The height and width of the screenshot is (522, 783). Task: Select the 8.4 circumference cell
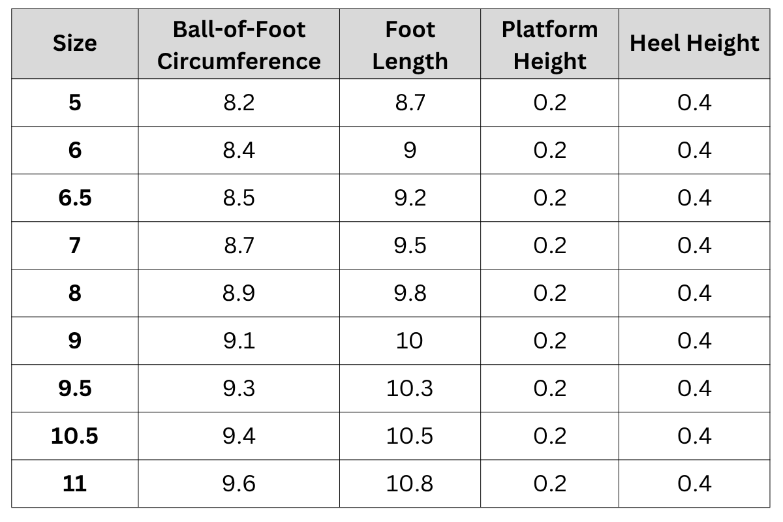tap(239, 150)
